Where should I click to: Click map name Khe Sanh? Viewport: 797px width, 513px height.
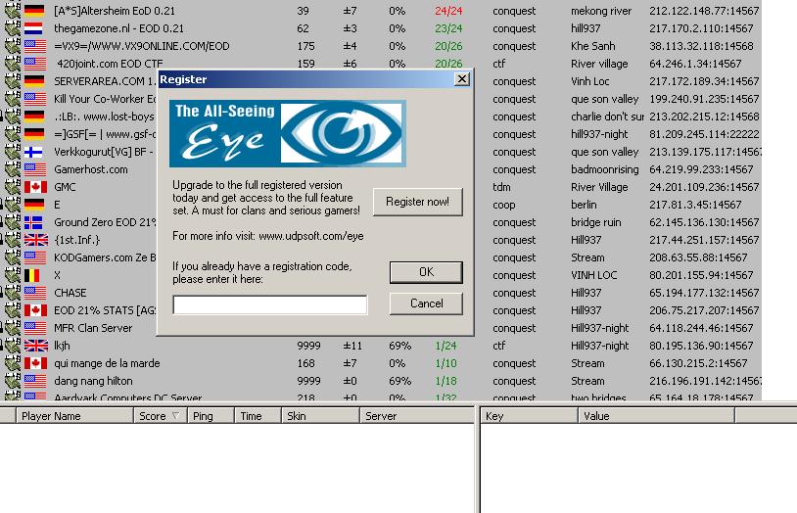pyautogui.click(x=593, y=46)
